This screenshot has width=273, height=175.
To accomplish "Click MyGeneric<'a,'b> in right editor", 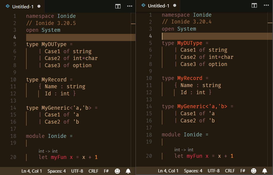I will 202,106.
